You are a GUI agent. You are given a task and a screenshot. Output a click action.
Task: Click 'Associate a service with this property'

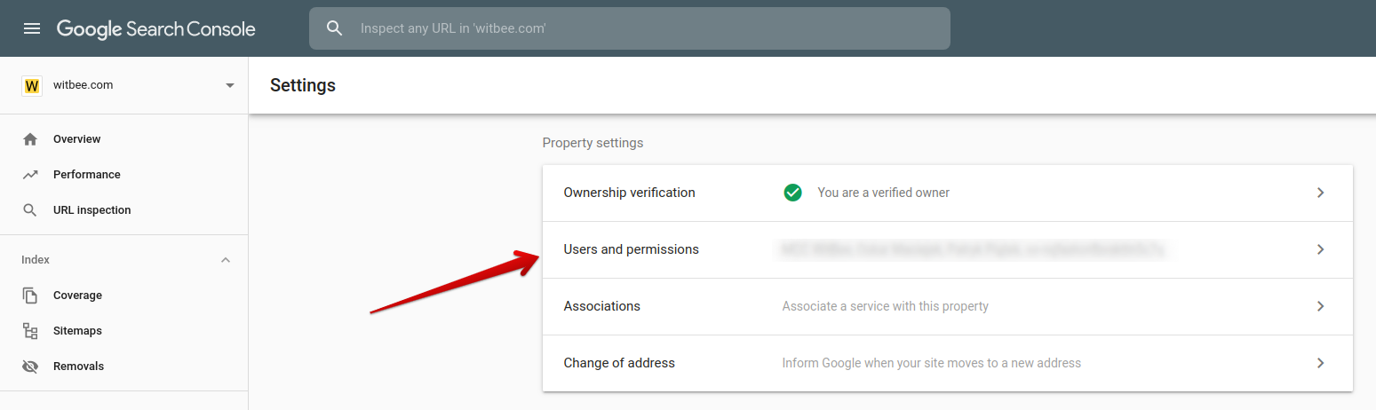click(x=886, y=306)
